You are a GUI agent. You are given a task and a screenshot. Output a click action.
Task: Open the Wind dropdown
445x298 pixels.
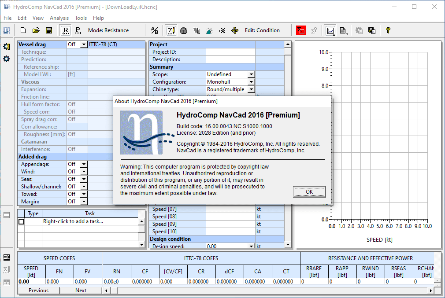(84, 172)
